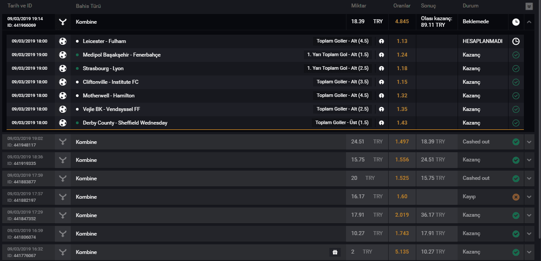Expand bet 441847352 with odds 2.019
Image resolution: width=541 pixels, height=261 pixels.
tap(529, 215)
